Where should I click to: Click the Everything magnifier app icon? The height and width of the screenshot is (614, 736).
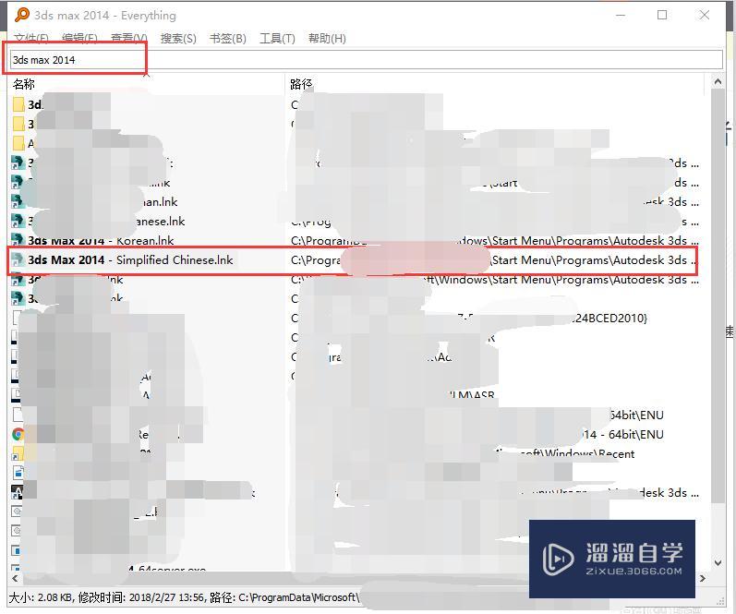tap(21, 15)
